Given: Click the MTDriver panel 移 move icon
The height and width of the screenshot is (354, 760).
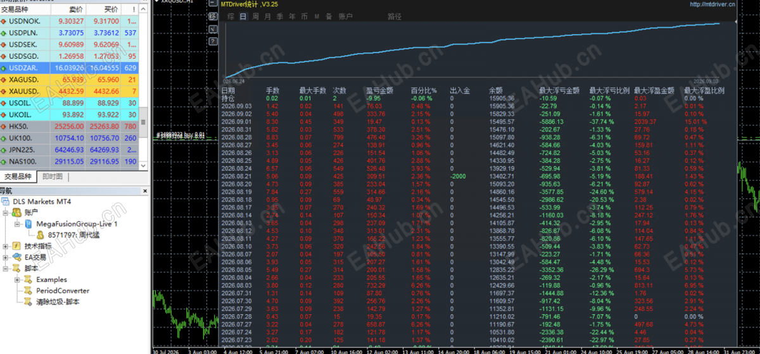Looking at the screenshot, I should (x=213, y=16).
